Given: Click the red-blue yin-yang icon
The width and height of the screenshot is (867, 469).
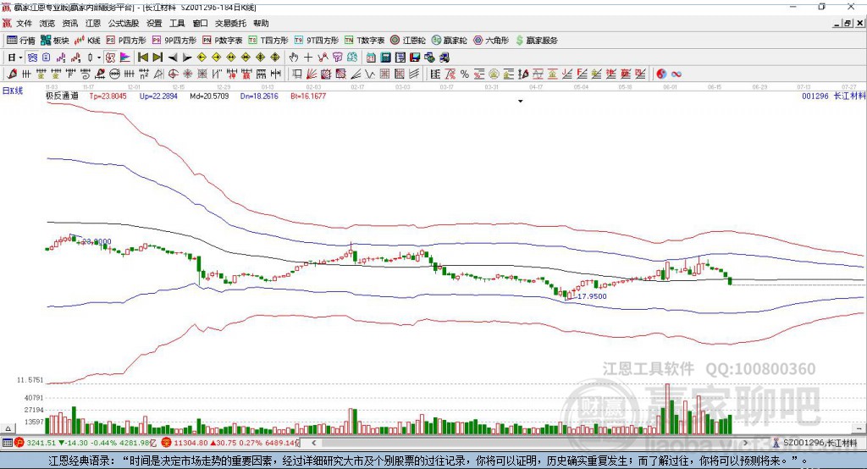Looking at the screenshot, I should click(660, 74).
